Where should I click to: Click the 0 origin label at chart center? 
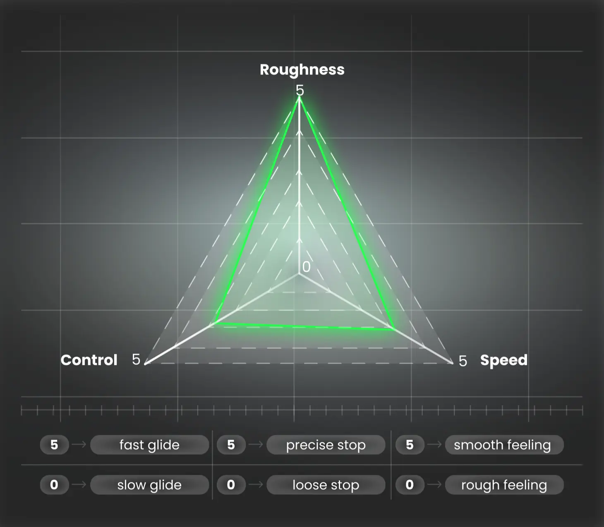click(x=306, y=267)
